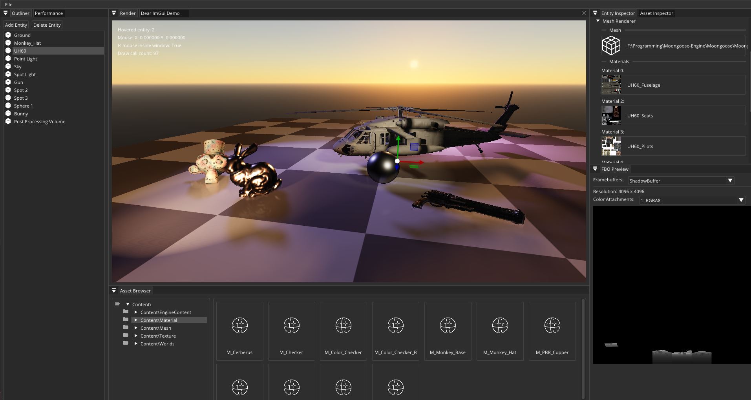The width and height of the screenshot is (751, 400).
Task: Click the FBO Preview tab label
Action: click(x=615, y=169)
